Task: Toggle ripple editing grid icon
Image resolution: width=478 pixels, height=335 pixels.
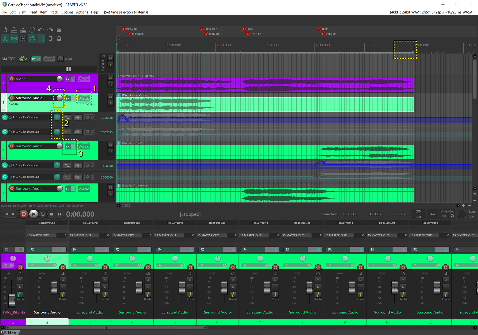Action: (23, 39)
